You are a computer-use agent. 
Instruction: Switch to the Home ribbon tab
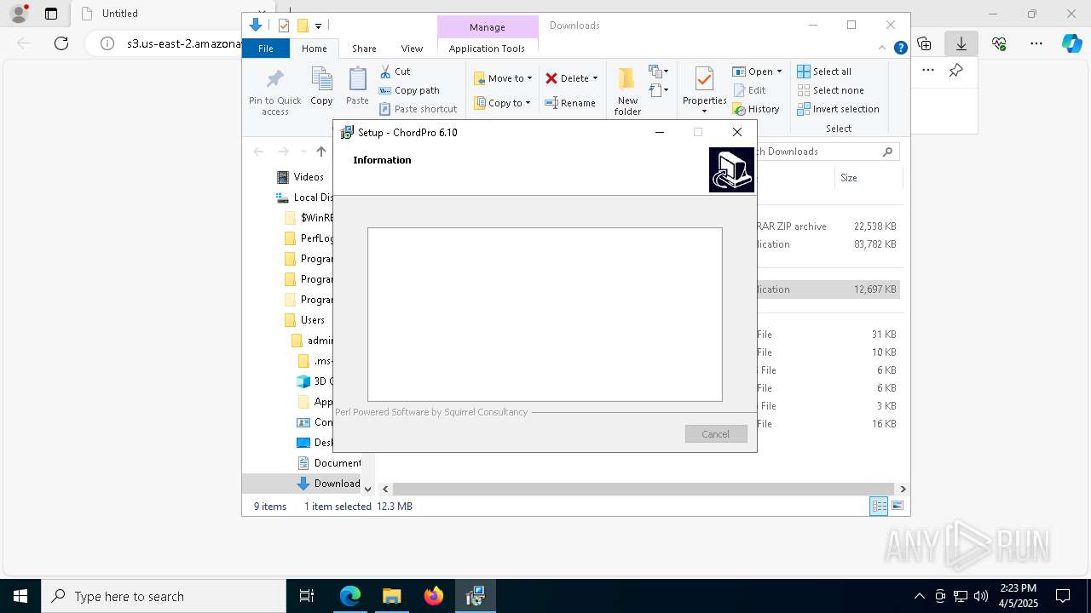coord(314,49)
